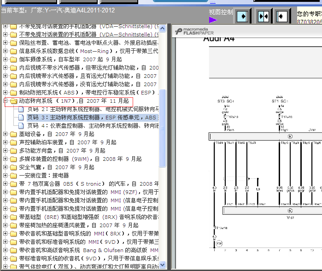Click the open folder icon for 动态转向系统
The image size is (322, 271).
(x=13, y=101)
